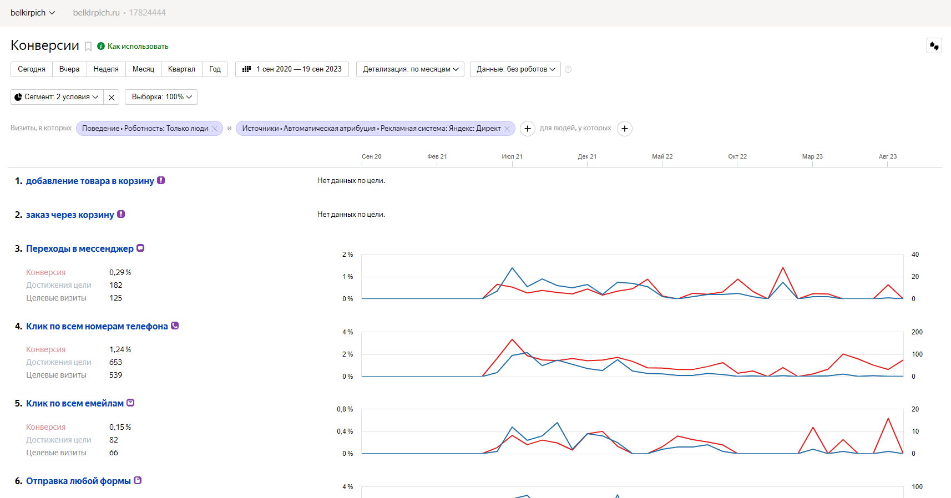Toggle Конверсия line for Клик по всем номерам телефона
Viewport: 951px width, 498px height.
pos(45,349)
